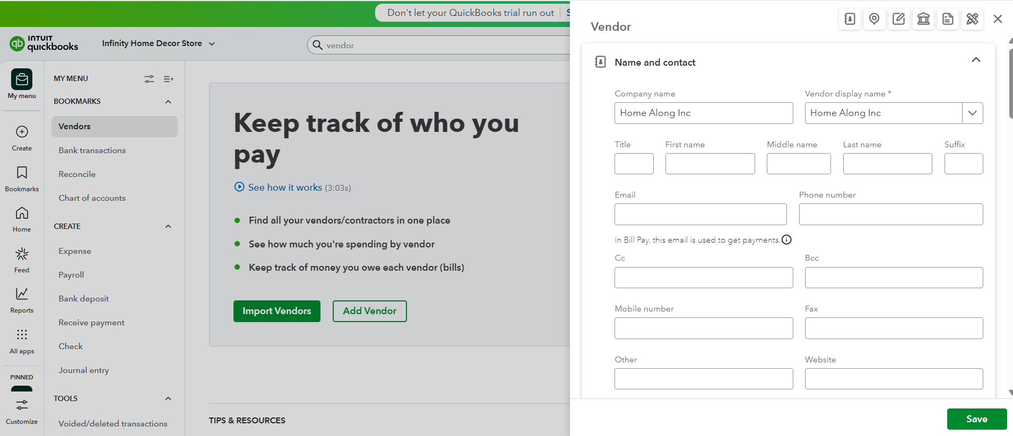Jump to Additional info document icon
1013x436 pixels.
click(x=948, y=19)
